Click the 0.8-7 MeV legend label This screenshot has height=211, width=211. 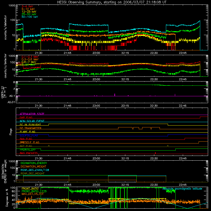click(x=29, y=62)
